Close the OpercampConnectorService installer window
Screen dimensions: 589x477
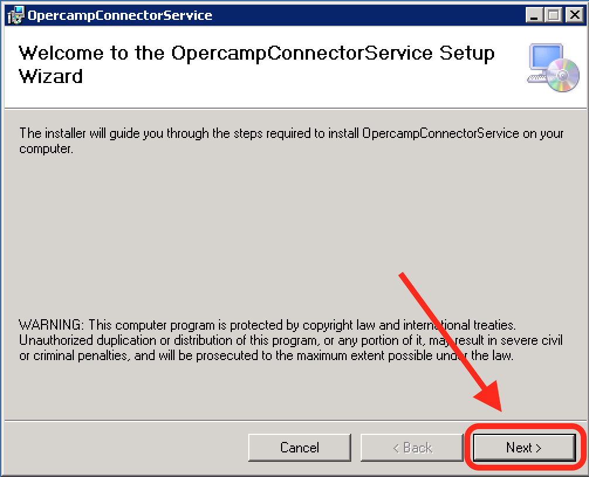point(573,15)
